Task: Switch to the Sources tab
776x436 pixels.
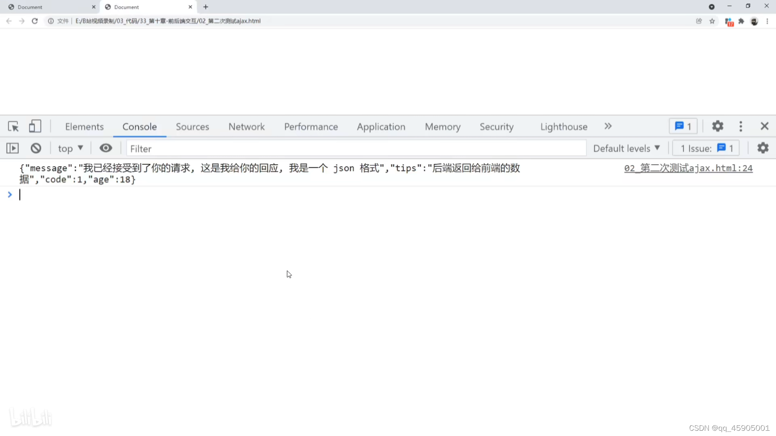Action: point(192,127)
